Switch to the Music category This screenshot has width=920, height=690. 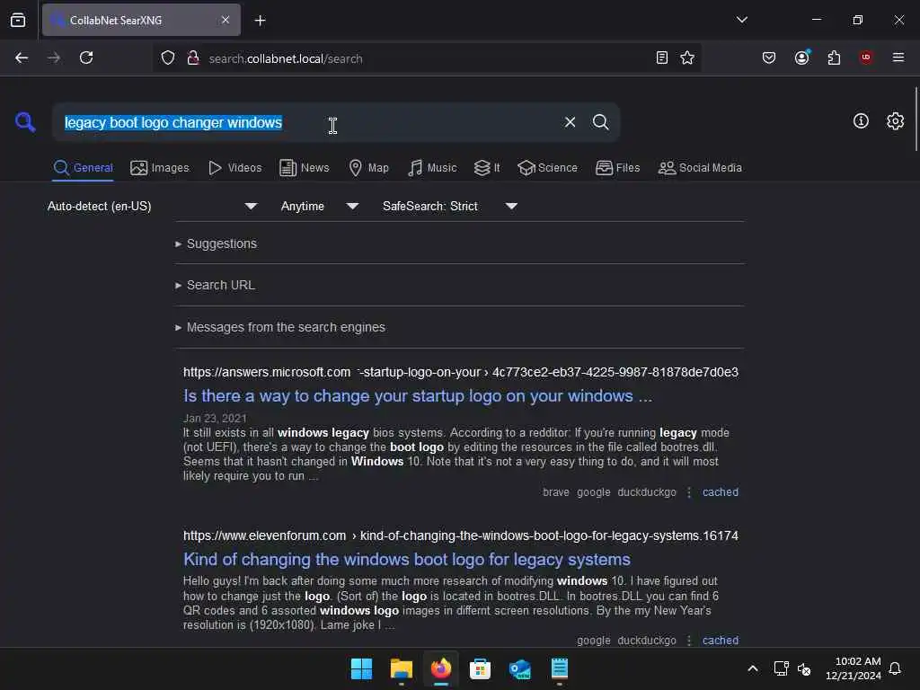[x=432, y=168]
